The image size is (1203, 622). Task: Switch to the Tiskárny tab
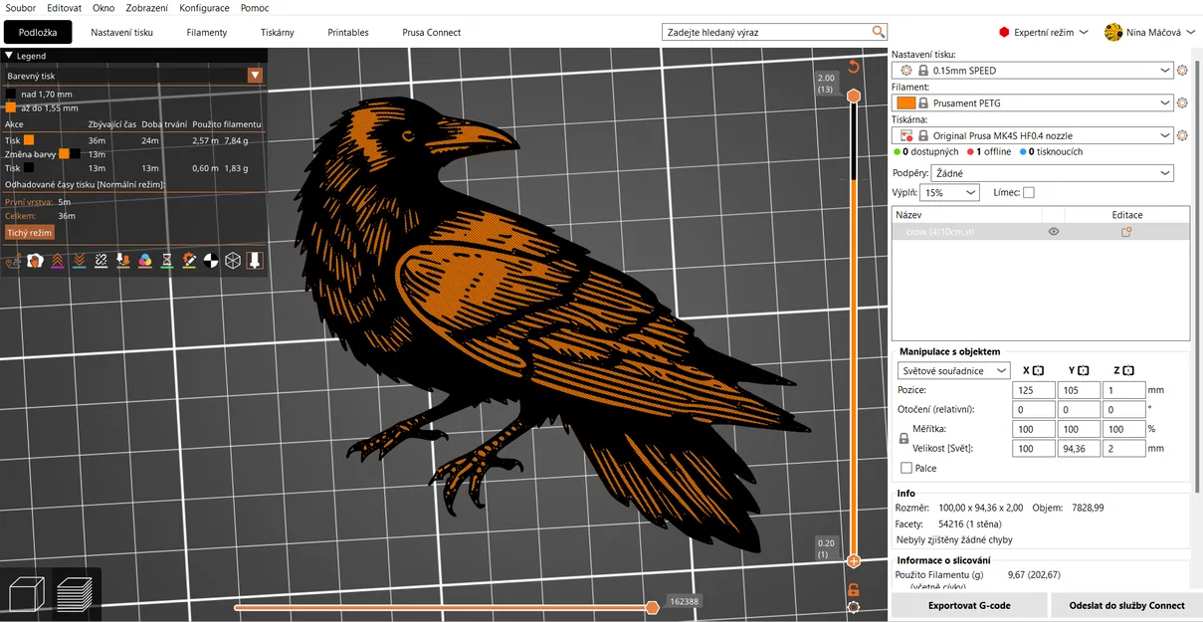(278, 33)
